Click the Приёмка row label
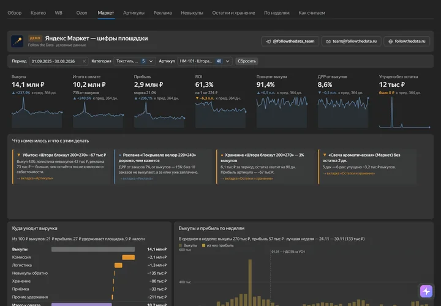 (20, 289)
